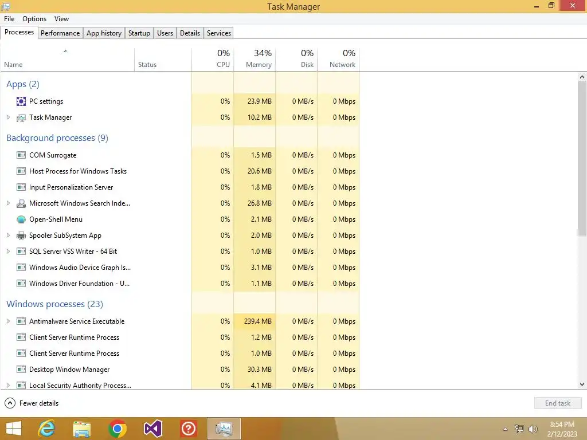This screenshot has height=440, width=587.
Task: Click the Host Process for Windows Tasks icon
Action: click(21, 171)
